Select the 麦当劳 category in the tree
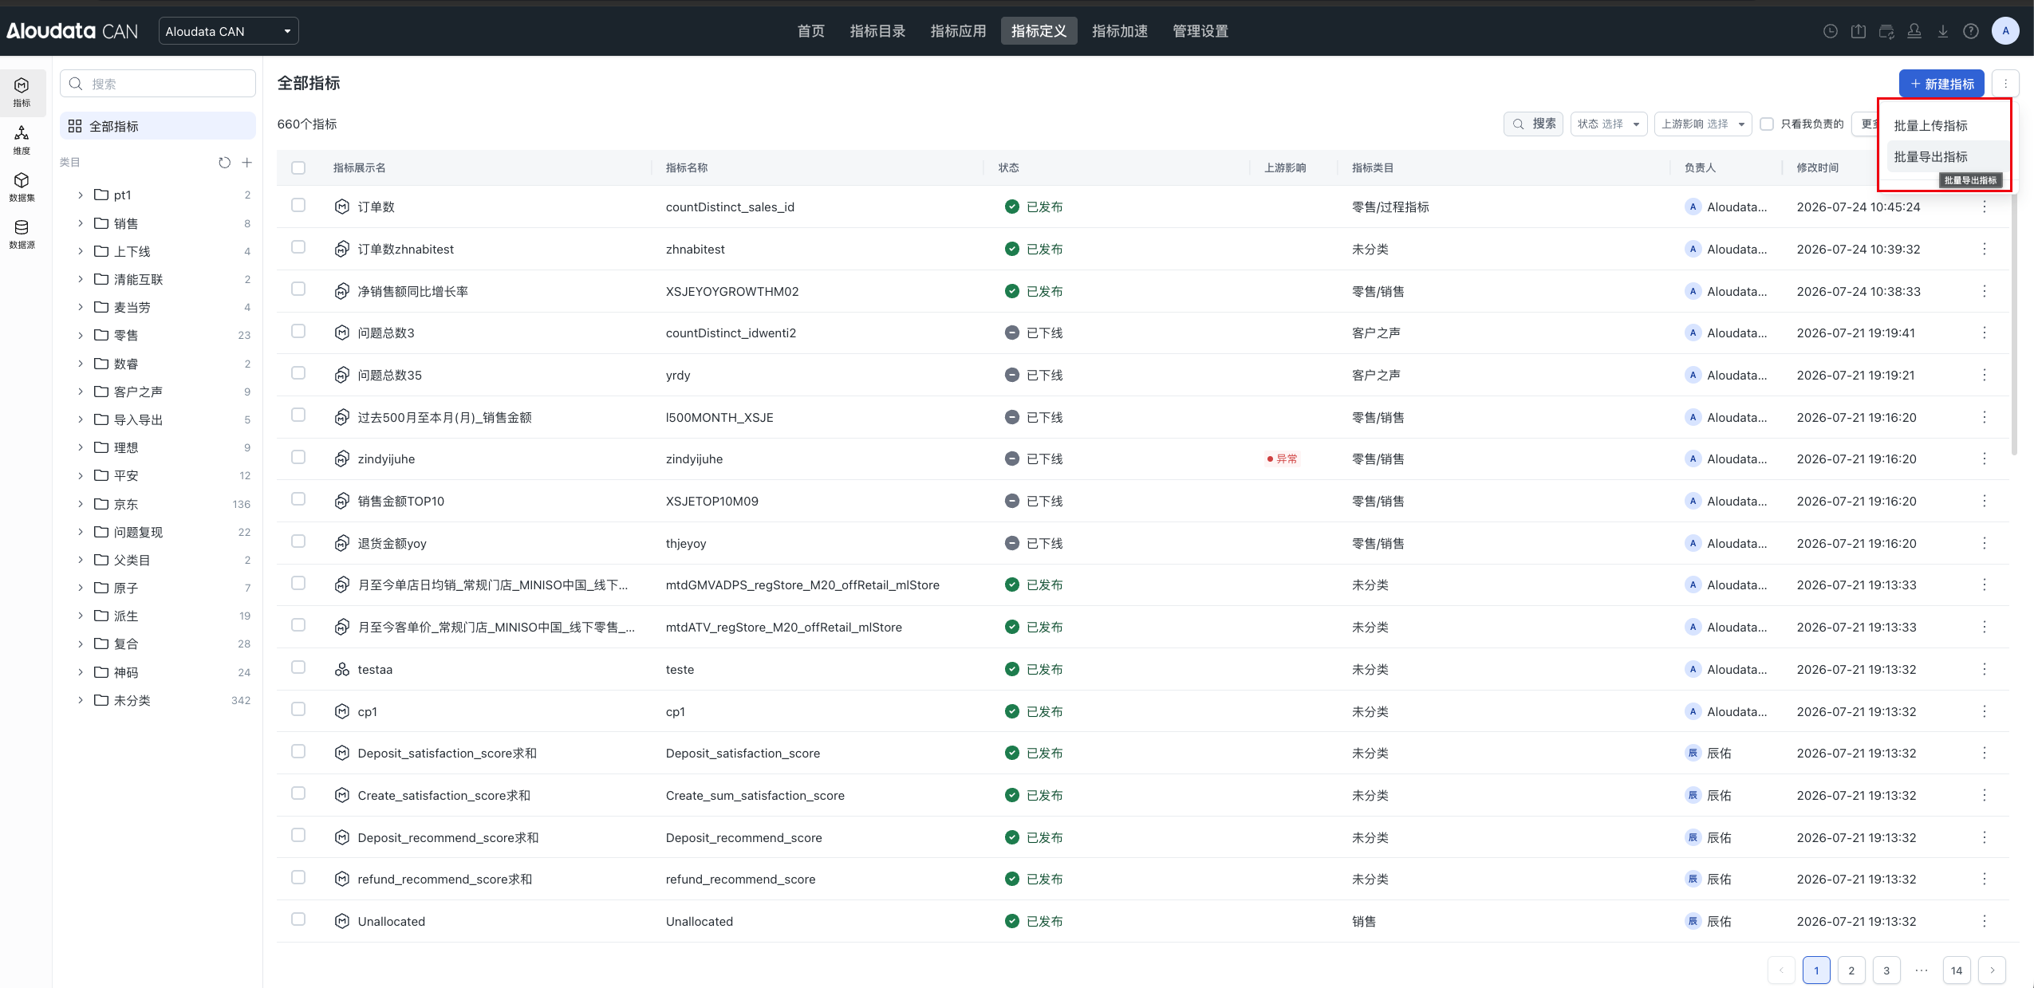This screenshot has width=2034, height=988. tap(132, 307)
